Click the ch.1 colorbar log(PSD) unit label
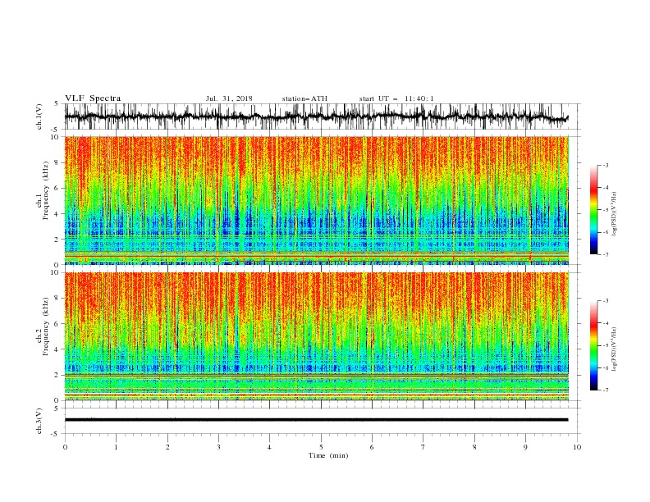The height and width of the screenshot is (502, 650). click(614, 214)
